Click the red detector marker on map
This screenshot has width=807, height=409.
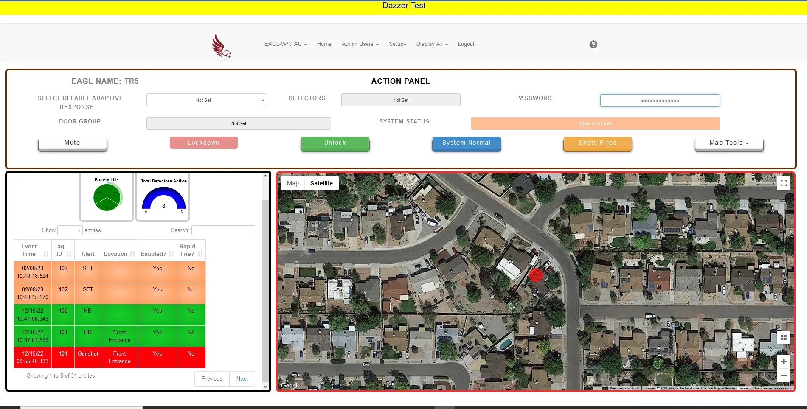point(536,275)
